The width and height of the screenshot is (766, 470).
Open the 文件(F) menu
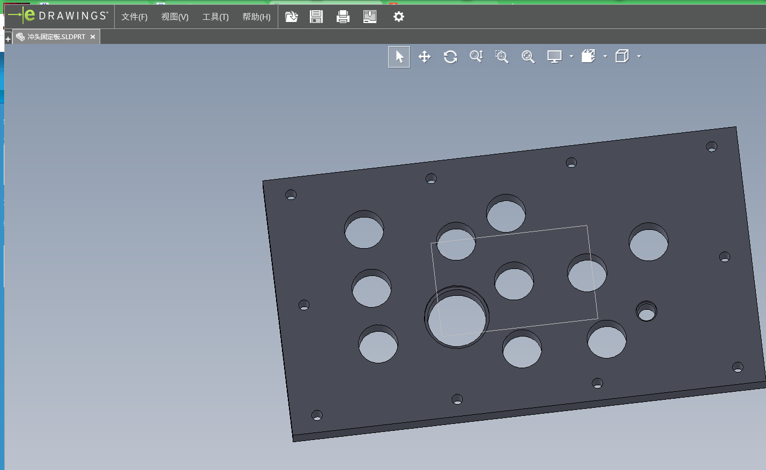coord(134,17)
